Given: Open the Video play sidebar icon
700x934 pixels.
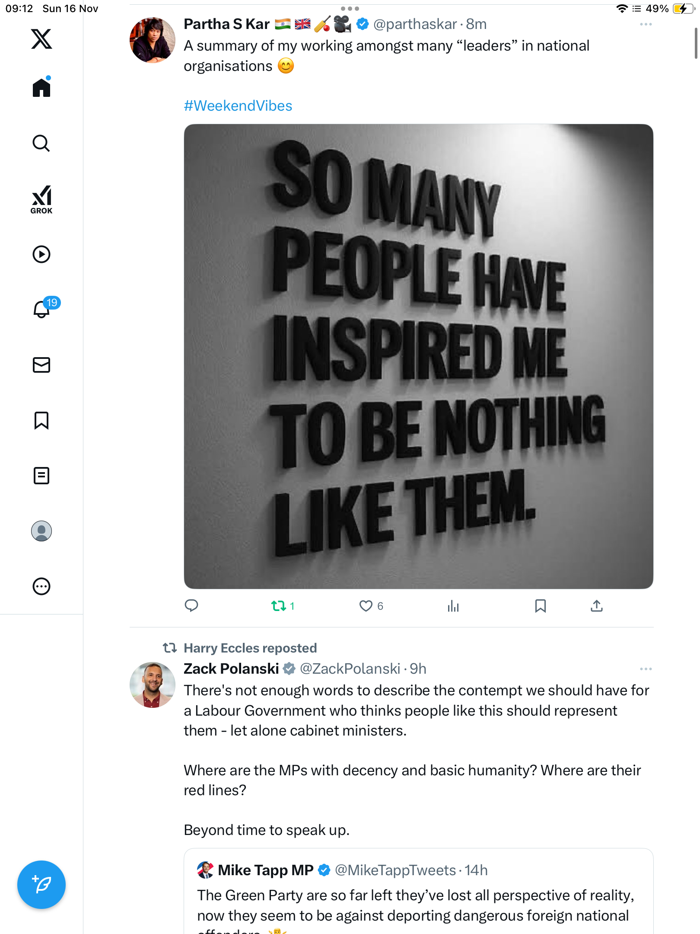Looking at the screenshot, I should (41, 254).
